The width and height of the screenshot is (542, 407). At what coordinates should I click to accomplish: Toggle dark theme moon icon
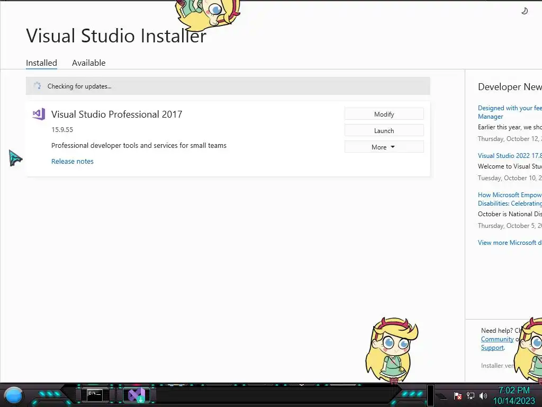(525, 11)
